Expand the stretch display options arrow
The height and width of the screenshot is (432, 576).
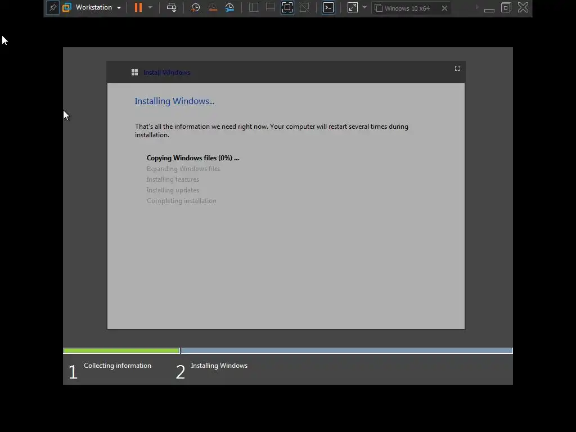click(364, 7)
